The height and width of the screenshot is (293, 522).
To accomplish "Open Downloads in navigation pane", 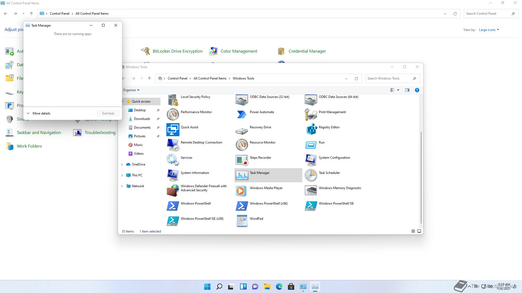I will [x=142, y=119].
